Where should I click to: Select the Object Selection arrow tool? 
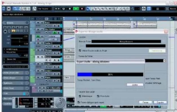(x=88, y=9)
